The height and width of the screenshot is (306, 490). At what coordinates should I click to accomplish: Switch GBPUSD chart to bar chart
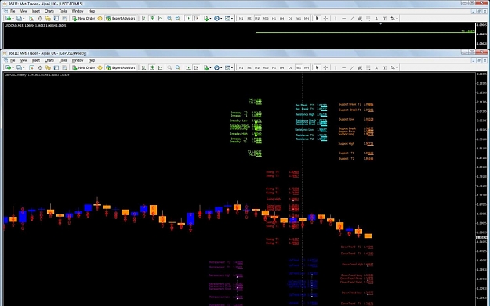[x=143, y=67]
